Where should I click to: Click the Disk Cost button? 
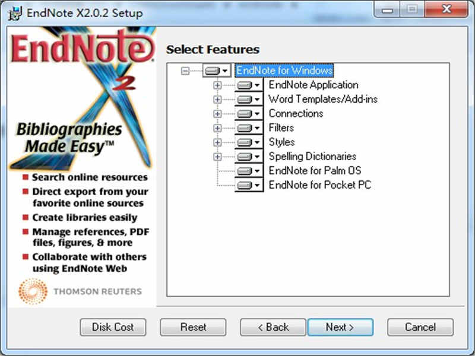pos(113,328)
